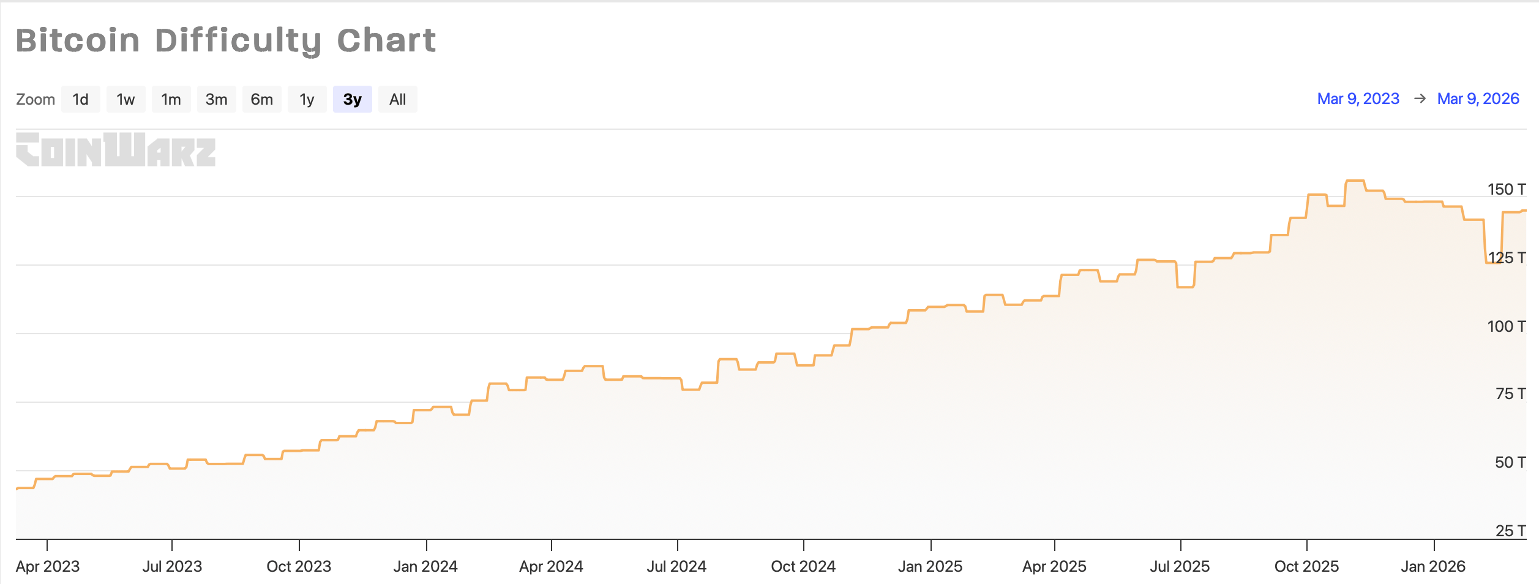Click the Bitcoin Difficulty Chart title
The image size is (1539, 584).
225,40
